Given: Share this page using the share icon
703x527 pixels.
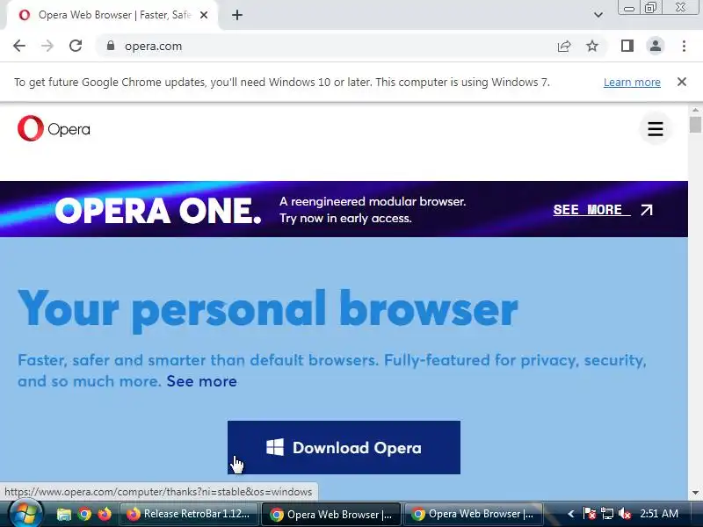Looking at the screenshot, I should (564, 46).
